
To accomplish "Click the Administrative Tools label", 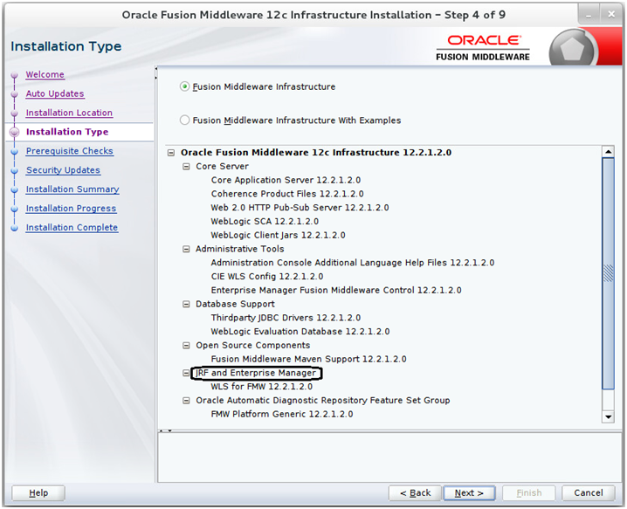I will pos(240,249).
